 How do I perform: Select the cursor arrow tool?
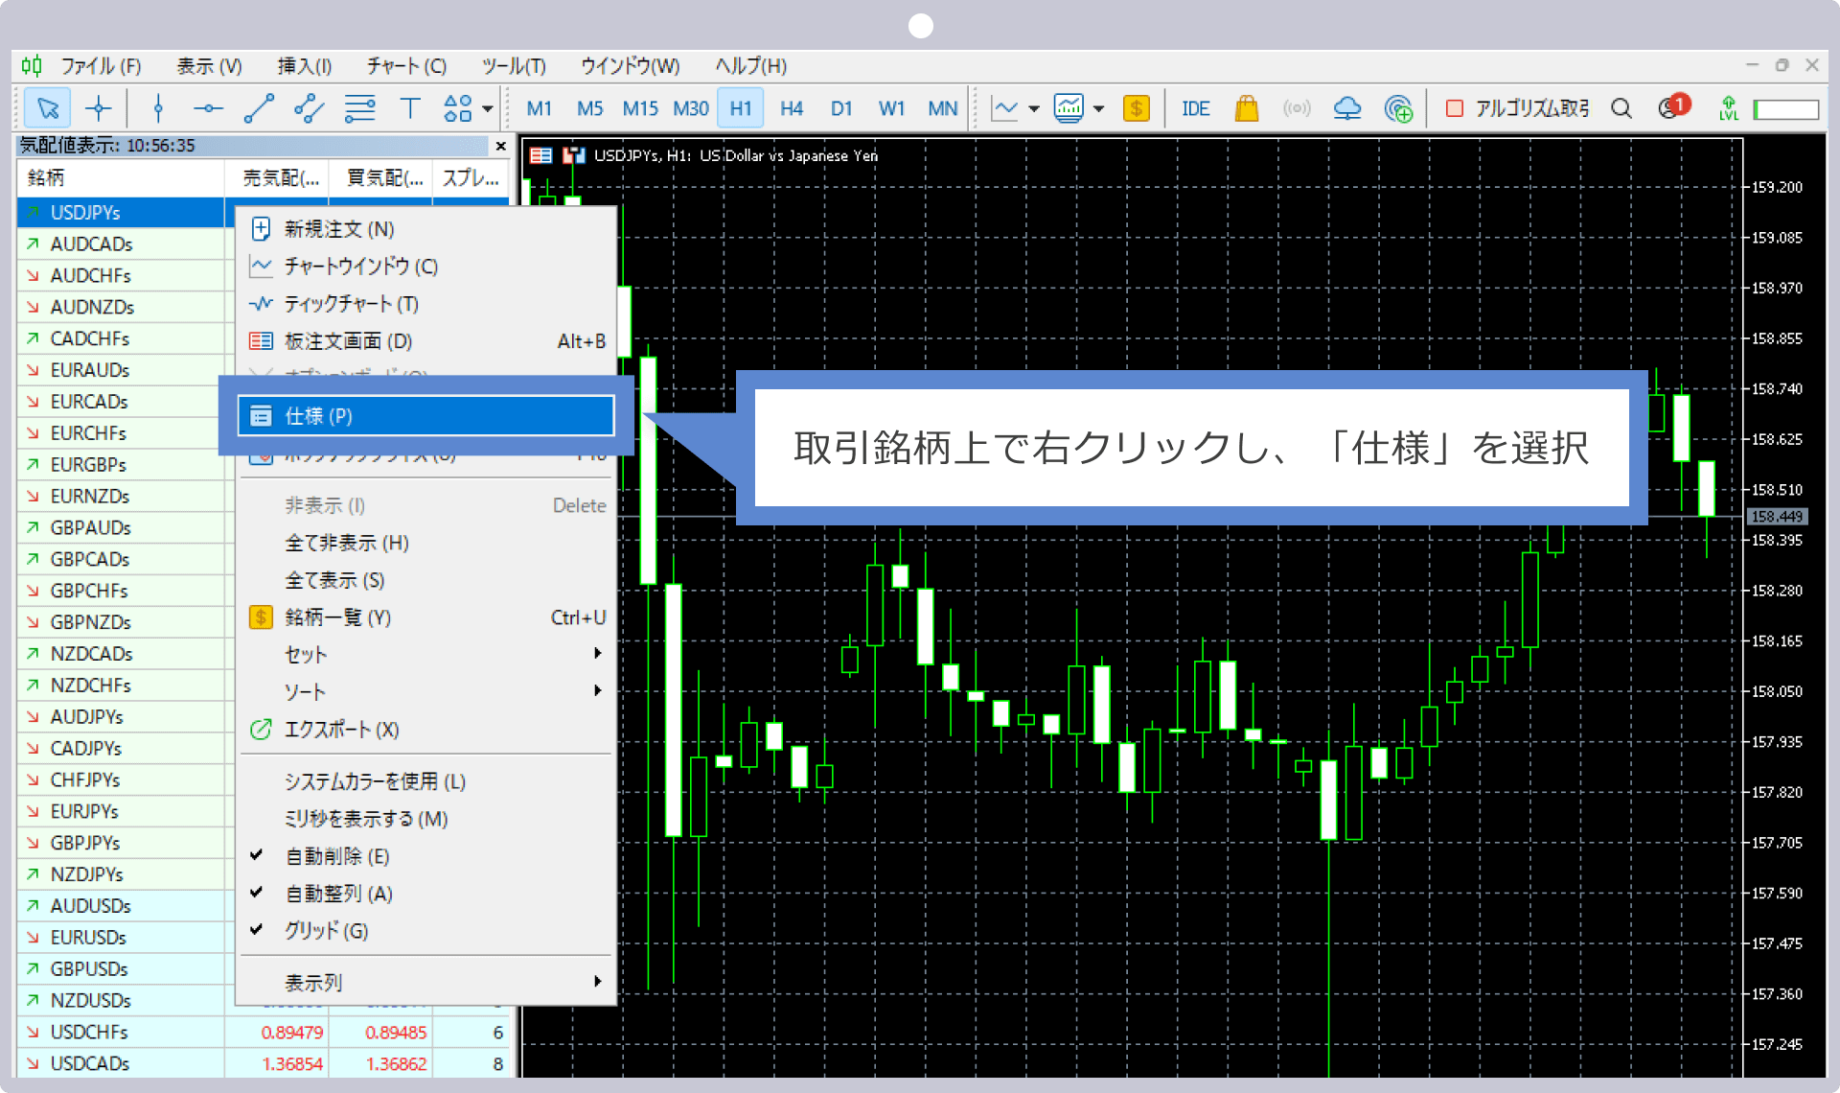pos(47,108)
